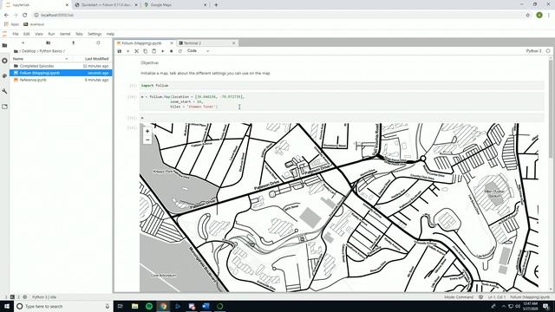Interrupt the kernel with the stop icon
Image resolution: width=555 pixels, height=312 pixels.
[172, 51]
